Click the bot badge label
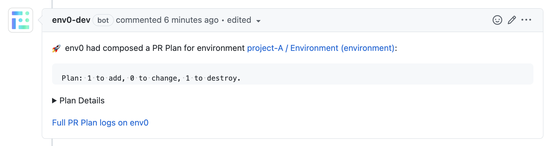 (103, 20)
